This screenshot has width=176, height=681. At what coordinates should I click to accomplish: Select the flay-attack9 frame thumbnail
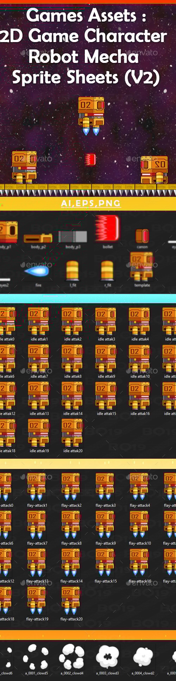point(105,524)
